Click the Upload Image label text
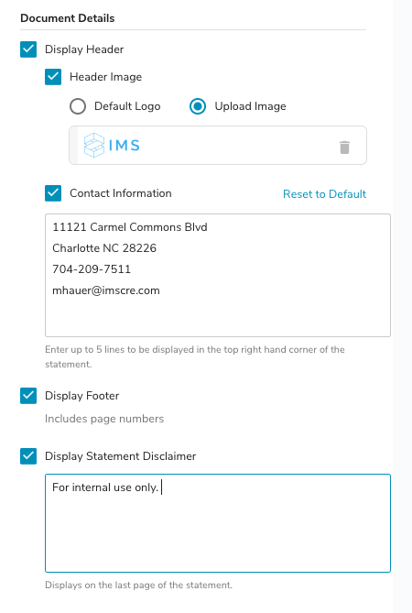This screenshot has width=412, height=613. point(250,106)
